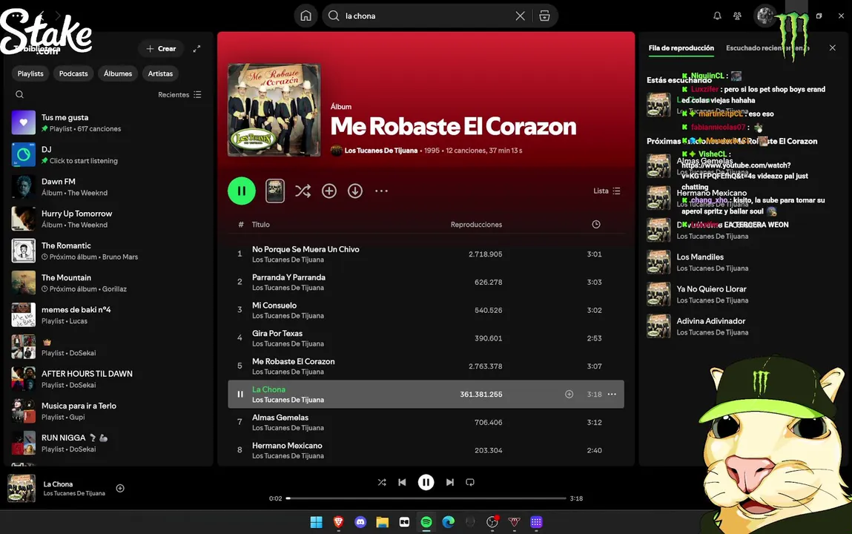Sort tracks by duration clock icon
The height and width of the screenshot is (534, 852).
click(x=596, y=225)
